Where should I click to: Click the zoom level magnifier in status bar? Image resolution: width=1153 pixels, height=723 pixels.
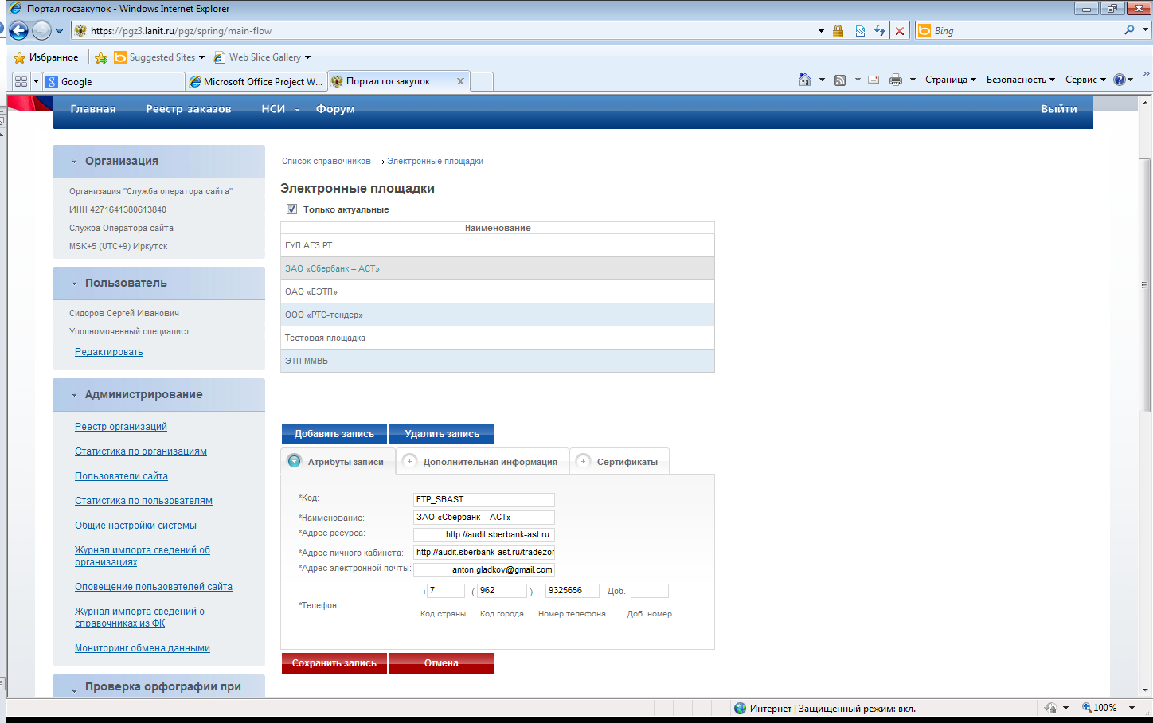[1087, 708]
